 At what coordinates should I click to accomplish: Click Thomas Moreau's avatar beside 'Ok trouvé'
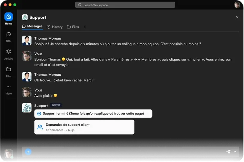26,77
